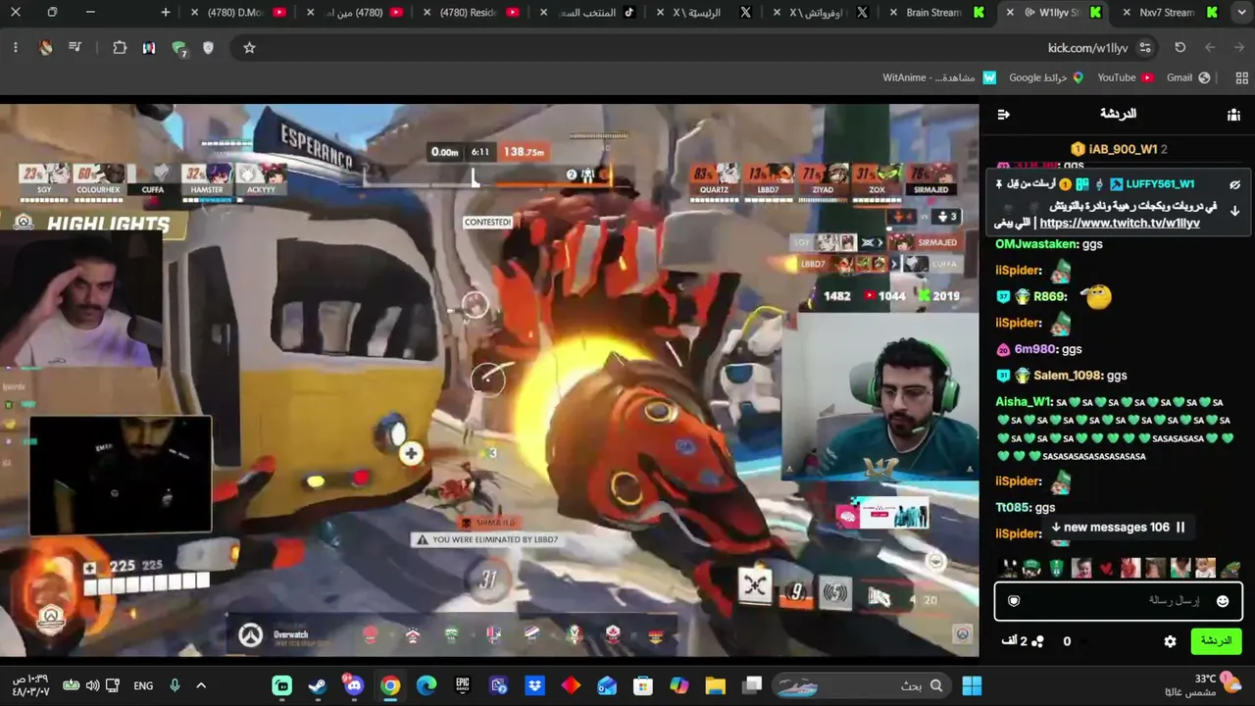Show hidden system tray icons chevron

pos(201,685)
